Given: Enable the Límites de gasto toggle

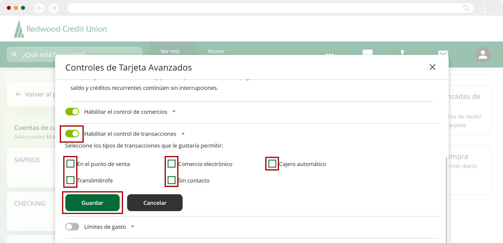Looking at the screenshot, I should pyautogui.click(x=72, y=227).
